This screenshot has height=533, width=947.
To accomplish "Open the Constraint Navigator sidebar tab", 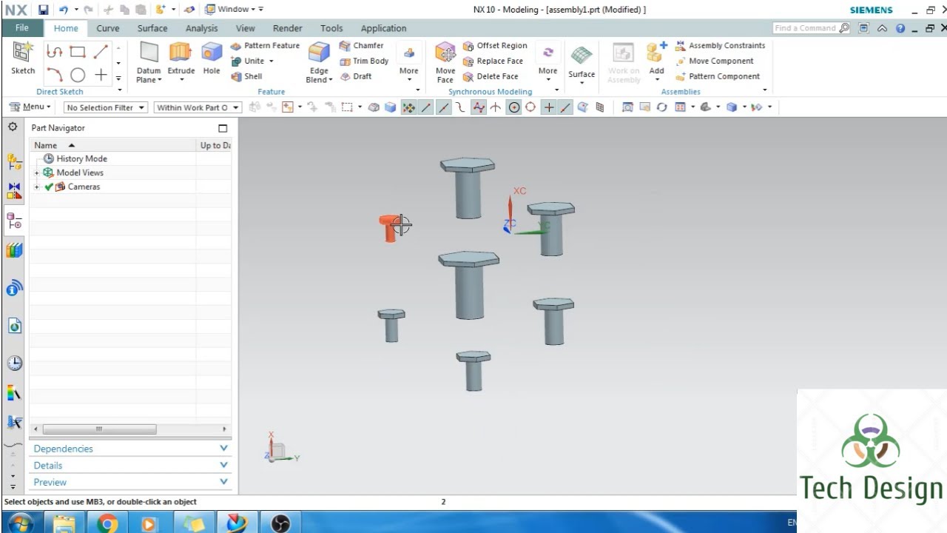I will (x=14, y=191).
